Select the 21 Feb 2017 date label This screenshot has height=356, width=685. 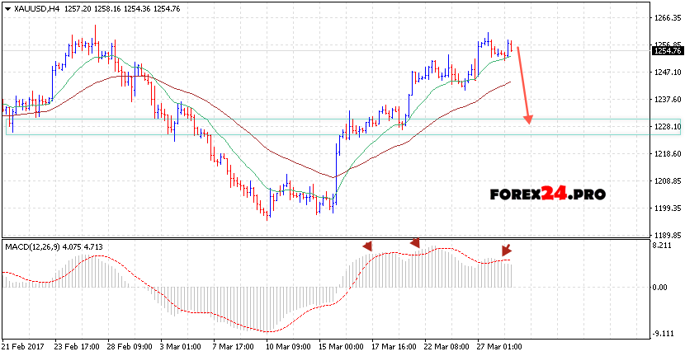[x=26, y=346]
